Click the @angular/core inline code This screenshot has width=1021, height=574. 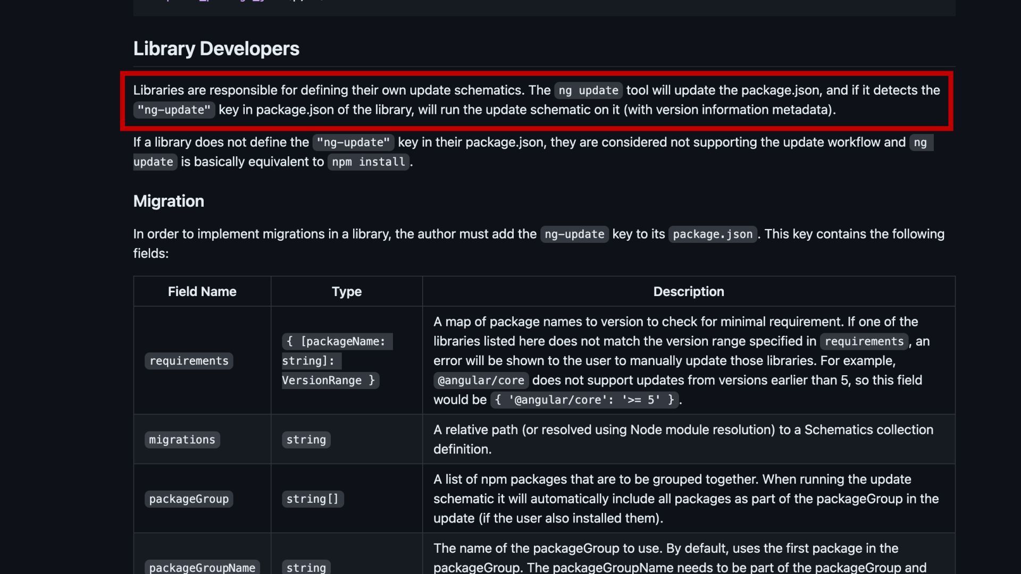pyautogui.click(x=481, y=381)
